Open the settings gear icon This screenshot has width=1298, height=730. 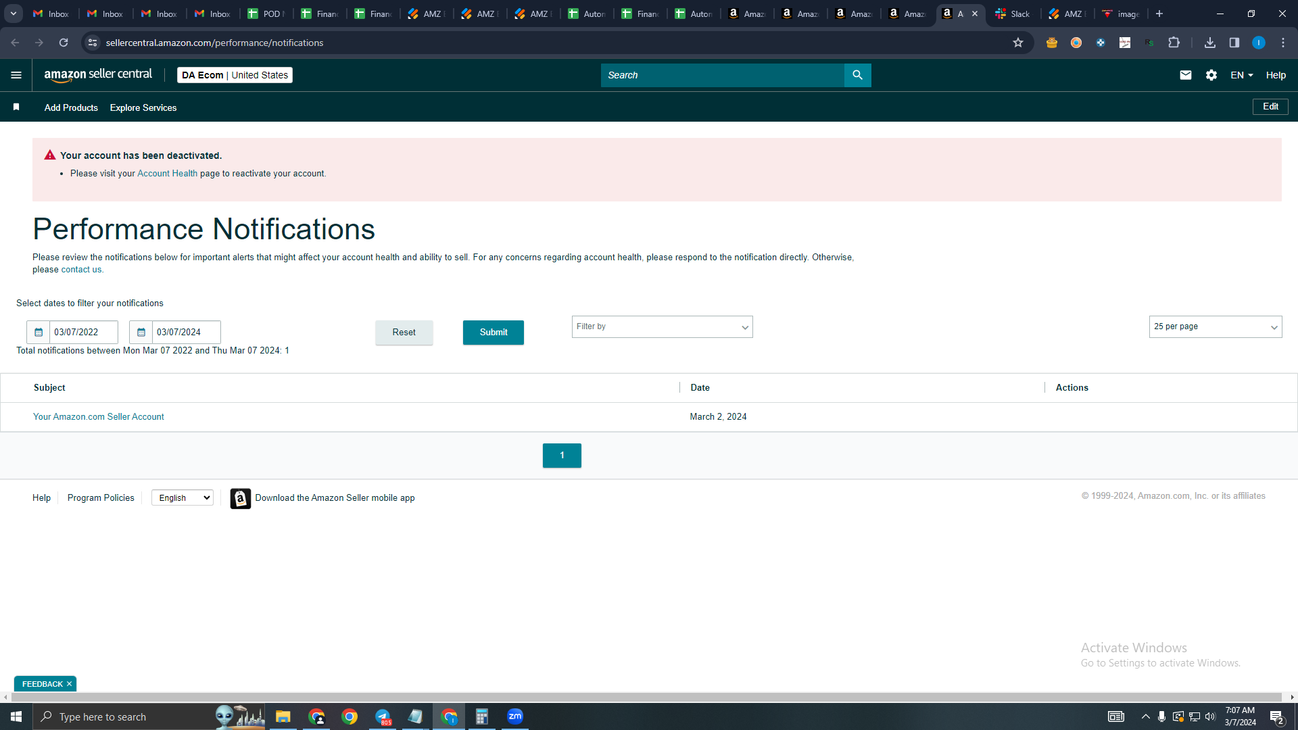tap(1211, 75)
